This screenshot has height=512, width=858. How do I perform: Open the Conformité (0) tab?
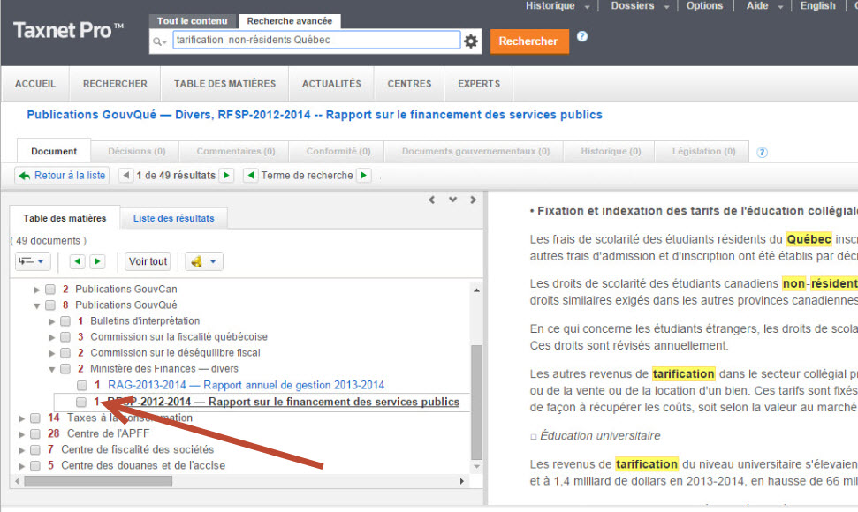(338, 151)
